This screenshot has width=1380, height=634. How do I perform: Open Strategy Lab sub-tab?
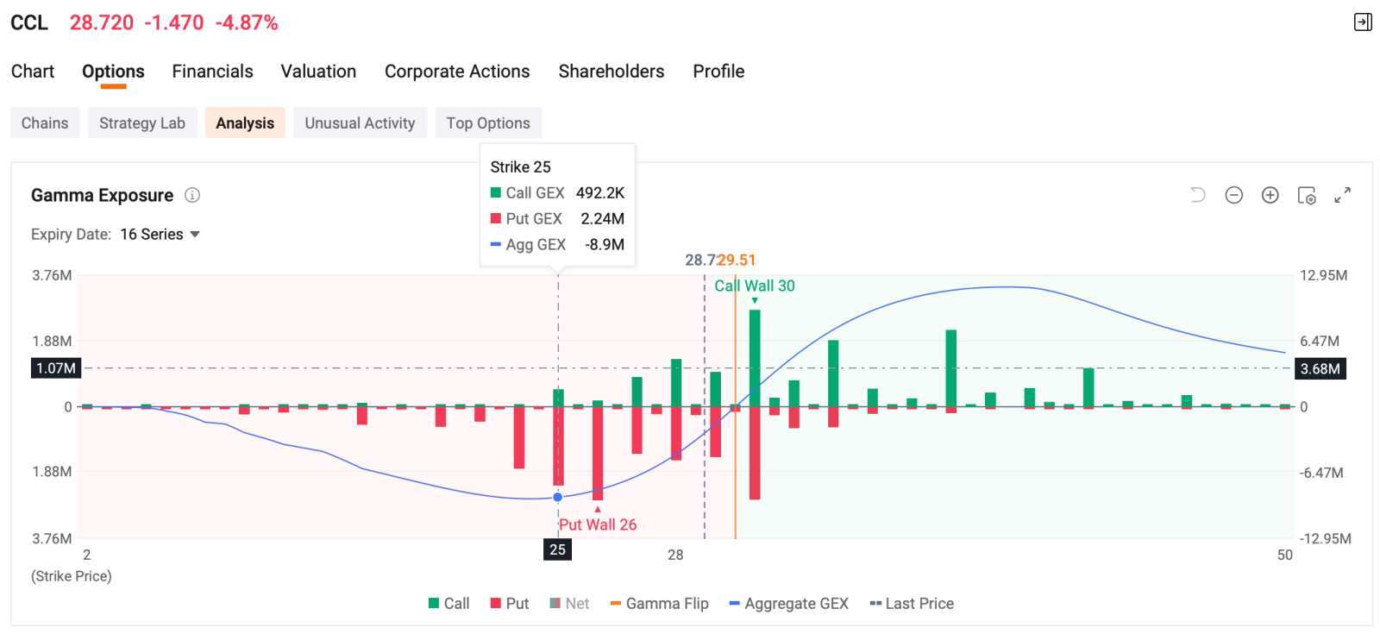(142, 123)
